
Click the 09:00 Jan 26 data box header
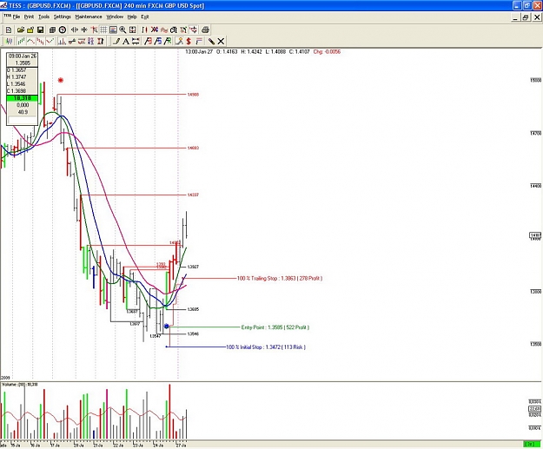(23, 56)
